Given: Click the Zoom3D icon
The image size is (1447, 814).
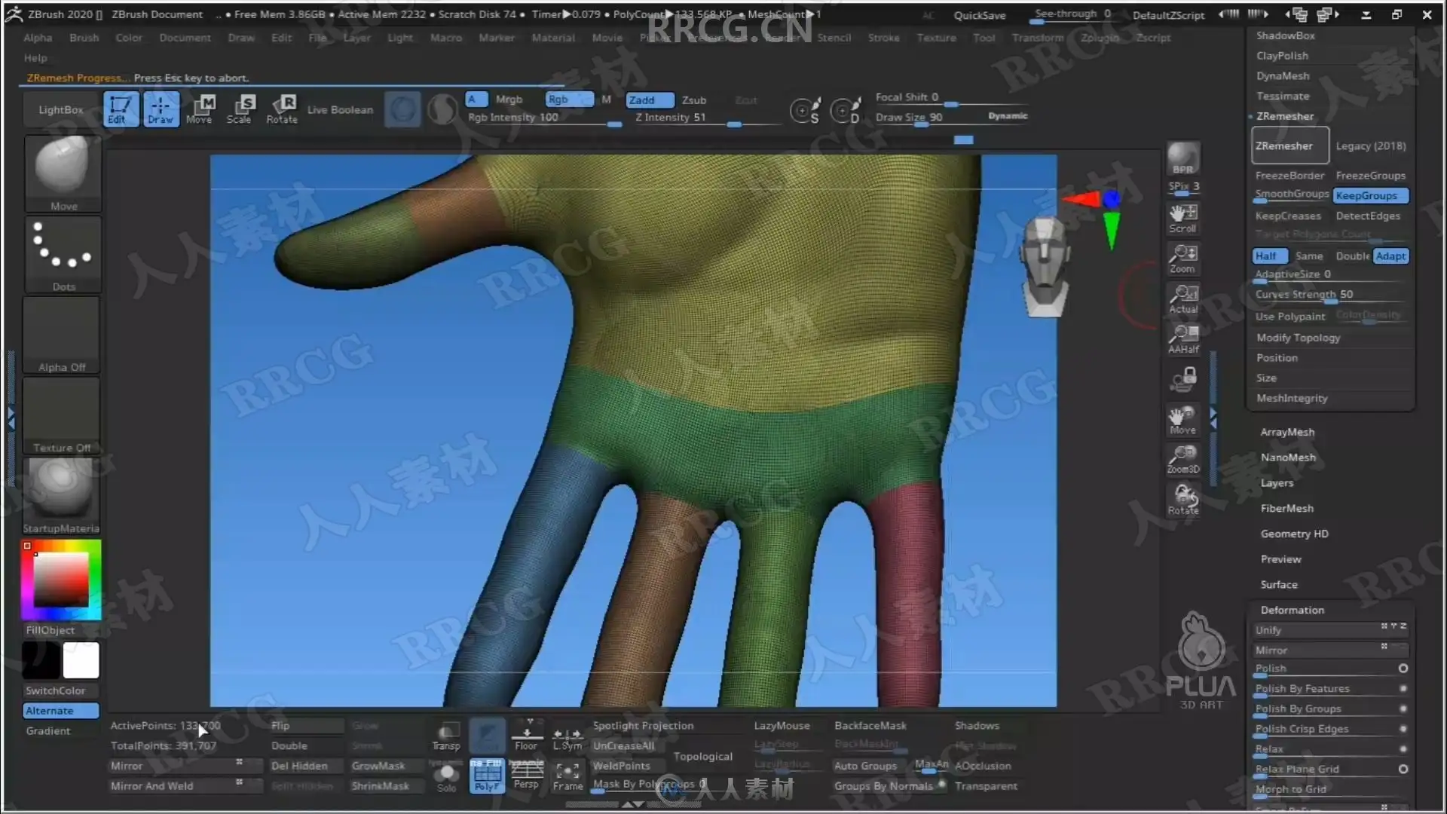Looking at the screenshot, I should click(x=1183, y=458).
